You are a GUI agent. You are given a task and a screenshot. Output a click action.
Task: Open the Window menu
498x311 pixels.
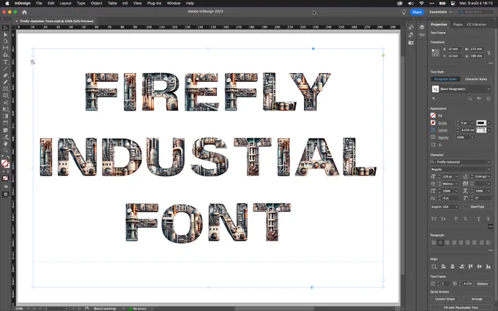pos(174,3)
